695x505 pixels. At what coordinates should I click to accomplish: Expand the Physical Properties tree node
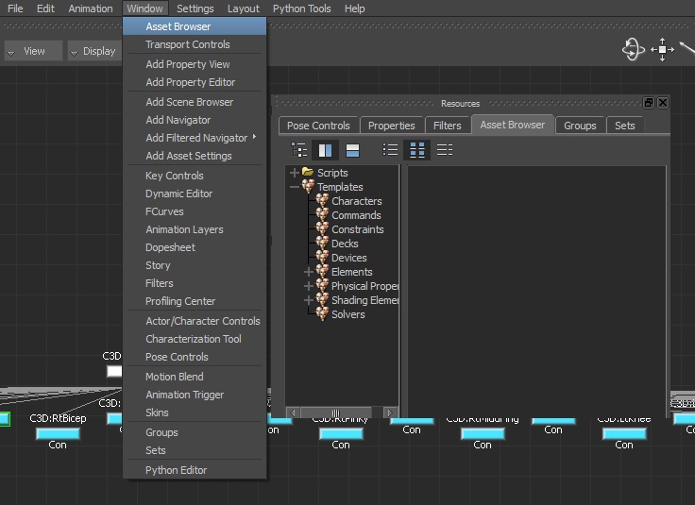(309, 286)
